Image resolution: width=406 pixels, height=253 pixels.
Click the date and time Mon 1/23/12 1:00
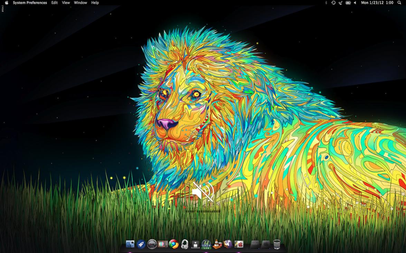(377, 2)
